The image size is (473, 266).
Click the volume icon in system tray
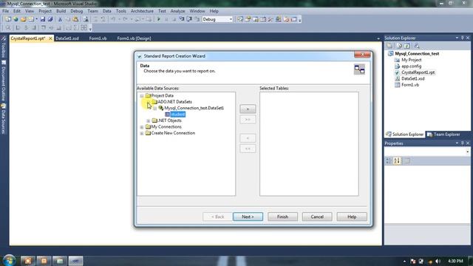[438, 261]
